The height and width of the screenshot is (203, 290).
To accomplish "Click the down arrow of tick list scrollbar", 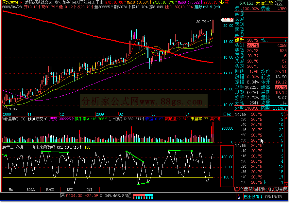I will point(286,185).
